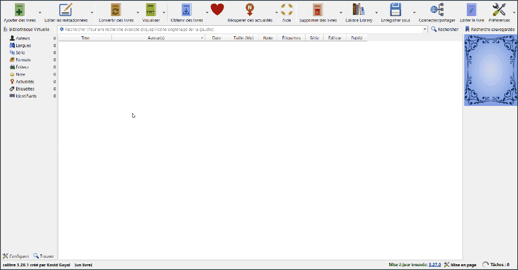Click the Mise en page button
The image size is (518, 270).
click(460, 264)
